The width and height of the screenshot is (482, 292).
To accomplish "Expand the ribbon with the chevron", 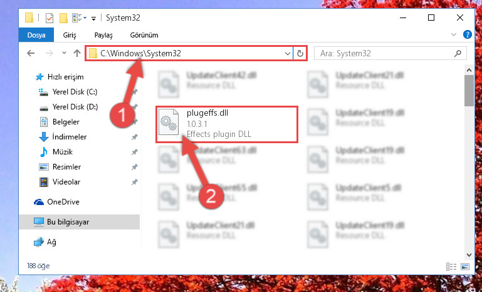I will (454, 34).
